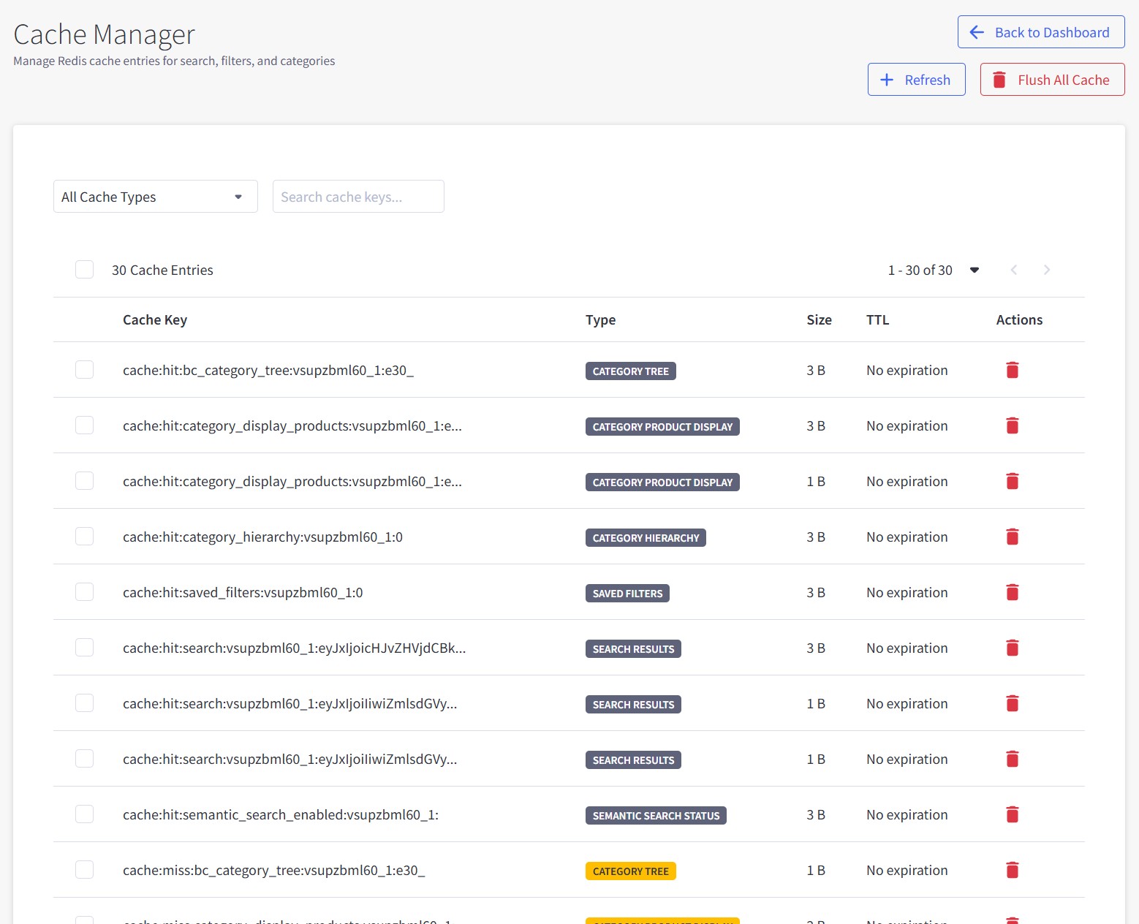Select all 30 cache entries checkbox
The image size is (1139, 924).
[x=84, y=270]
